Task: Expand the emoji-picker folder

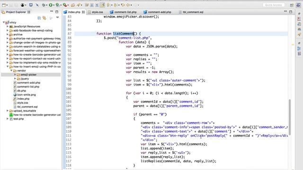Action: point(15,75)
